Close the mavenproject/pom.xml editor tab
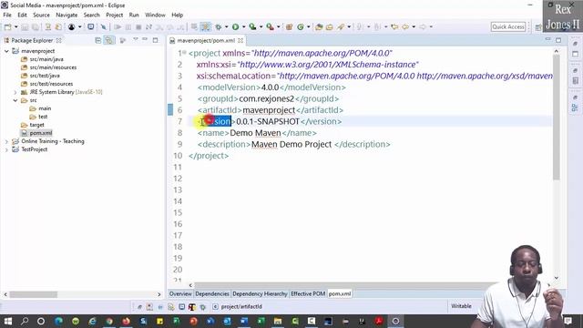Screen dimensions: 583x328 (x=240, y=40)
